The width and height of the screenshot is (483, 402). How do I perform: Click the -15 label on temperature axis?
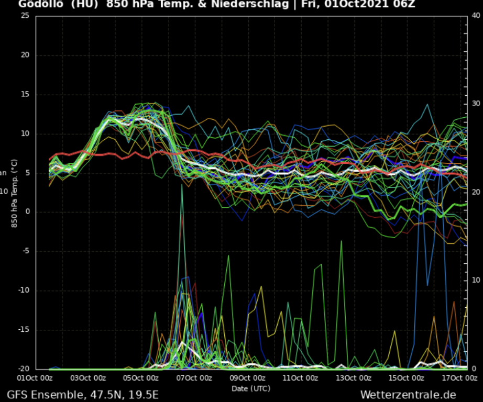pyautogui.click(x=24, y=330)
